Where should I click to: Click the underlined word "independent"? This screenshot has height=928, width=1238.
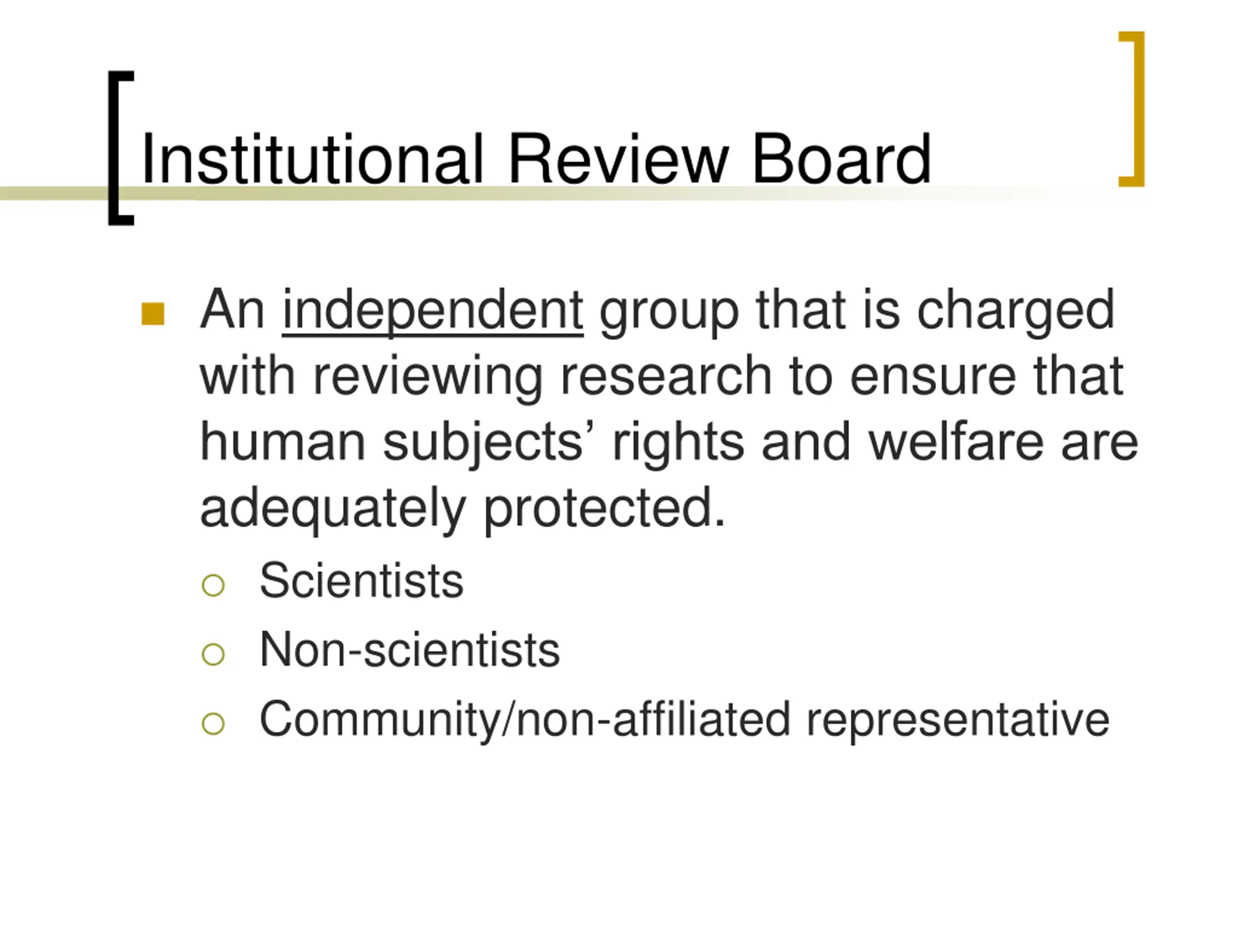tap(433, 310)
